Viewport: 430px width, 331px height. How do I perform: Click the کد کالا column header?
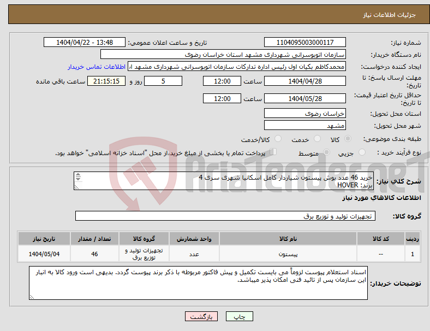pyautogui.click(x=381, y=239)
